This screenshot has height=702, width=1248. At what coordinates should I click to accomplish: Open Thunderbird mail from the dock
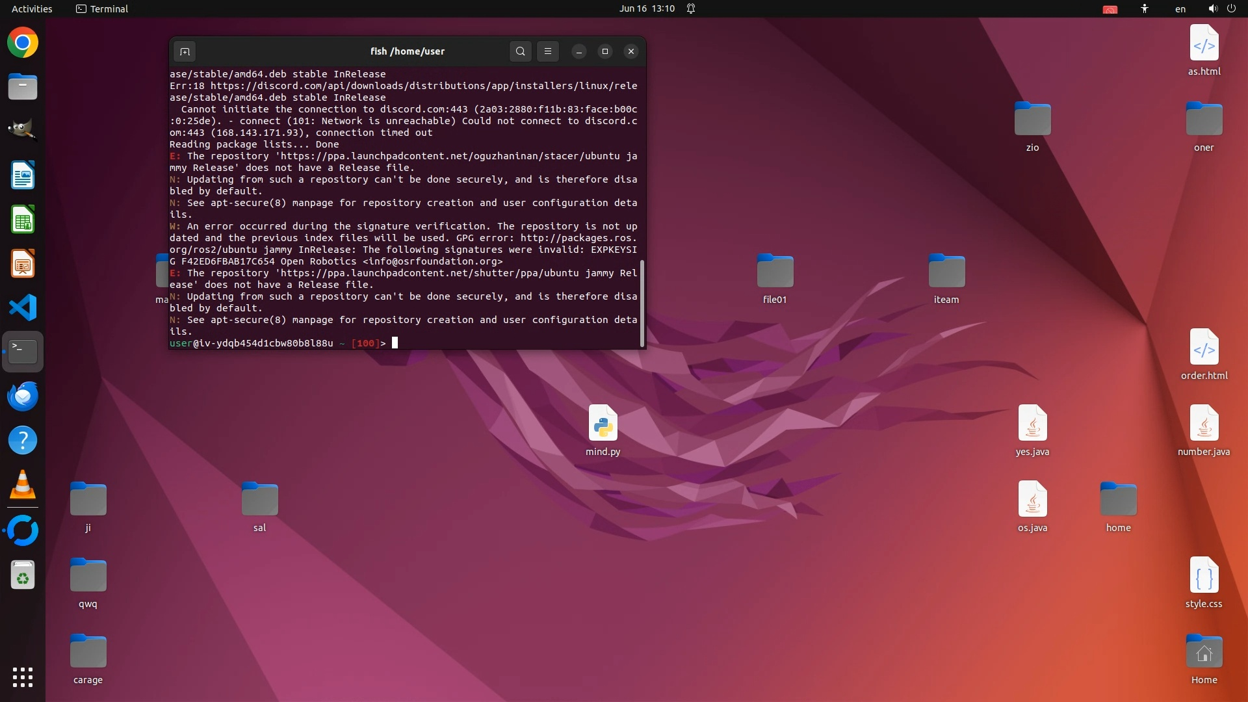point(23,396)
